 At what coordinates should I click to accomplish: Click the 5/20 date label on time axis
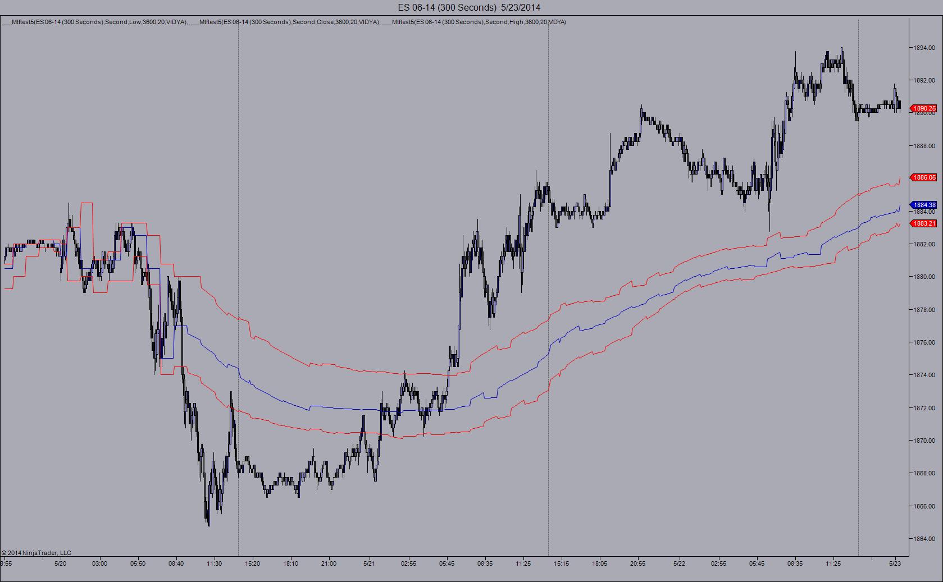pyautogui.click(x=61, y=563)
